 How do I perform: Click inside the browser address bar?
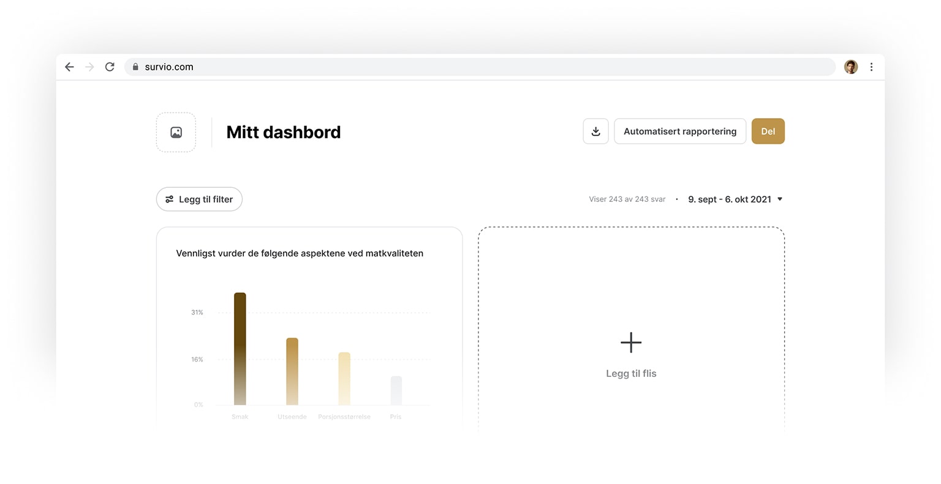[429, 67]
